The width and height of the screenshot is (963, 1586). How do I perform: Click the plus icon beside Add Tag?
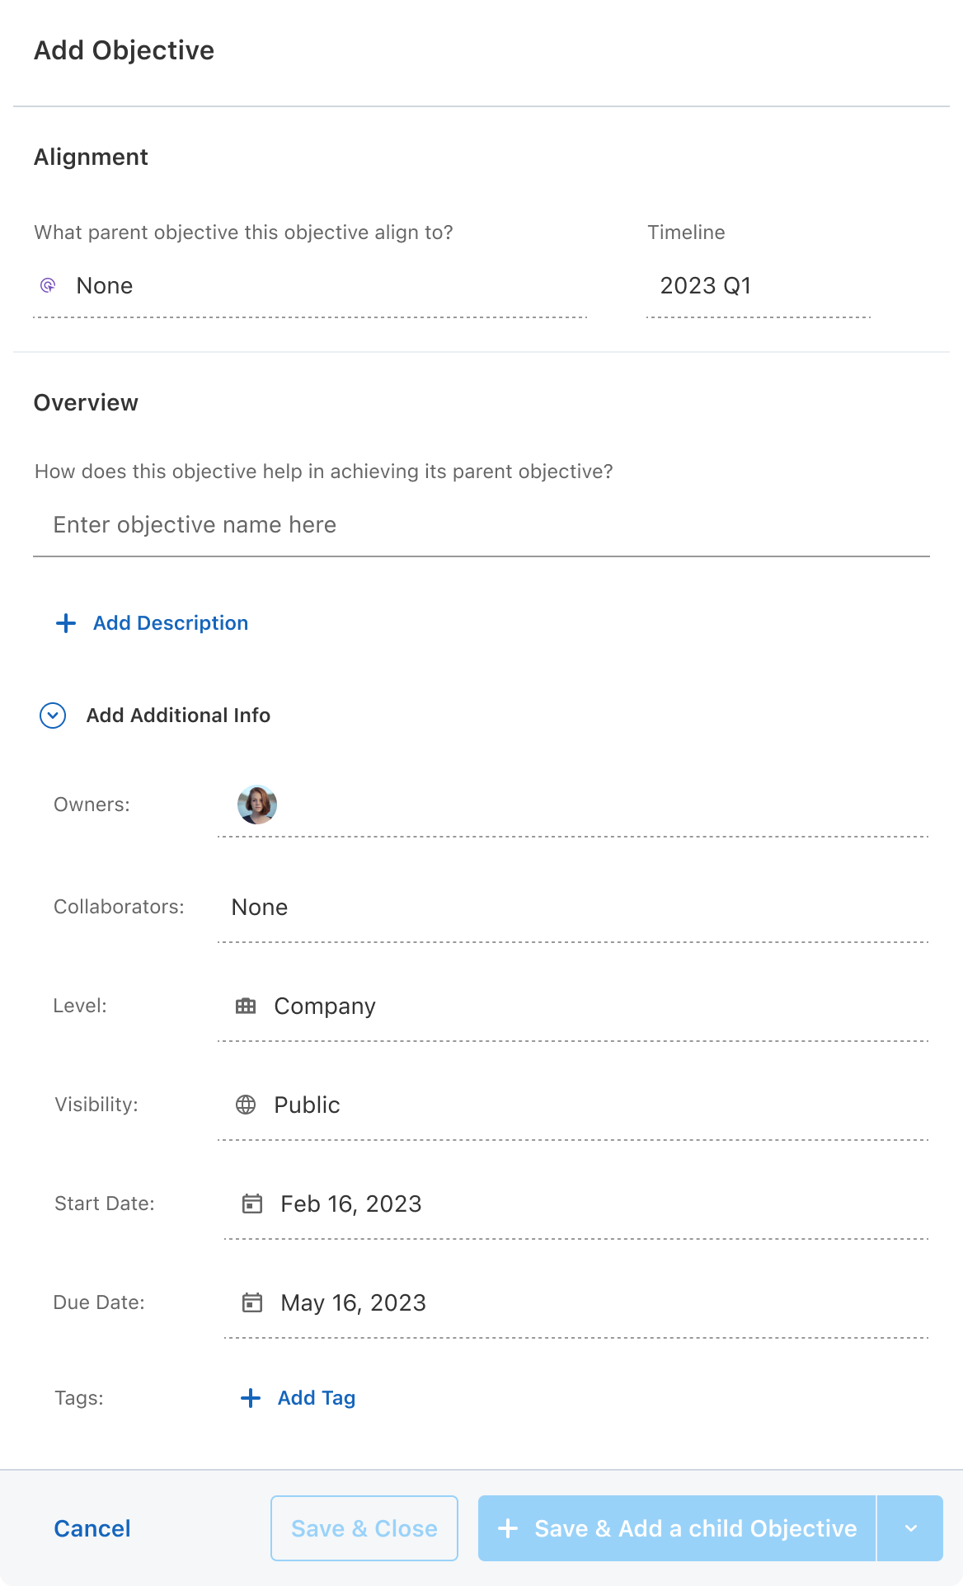[x=251, y=1398]
